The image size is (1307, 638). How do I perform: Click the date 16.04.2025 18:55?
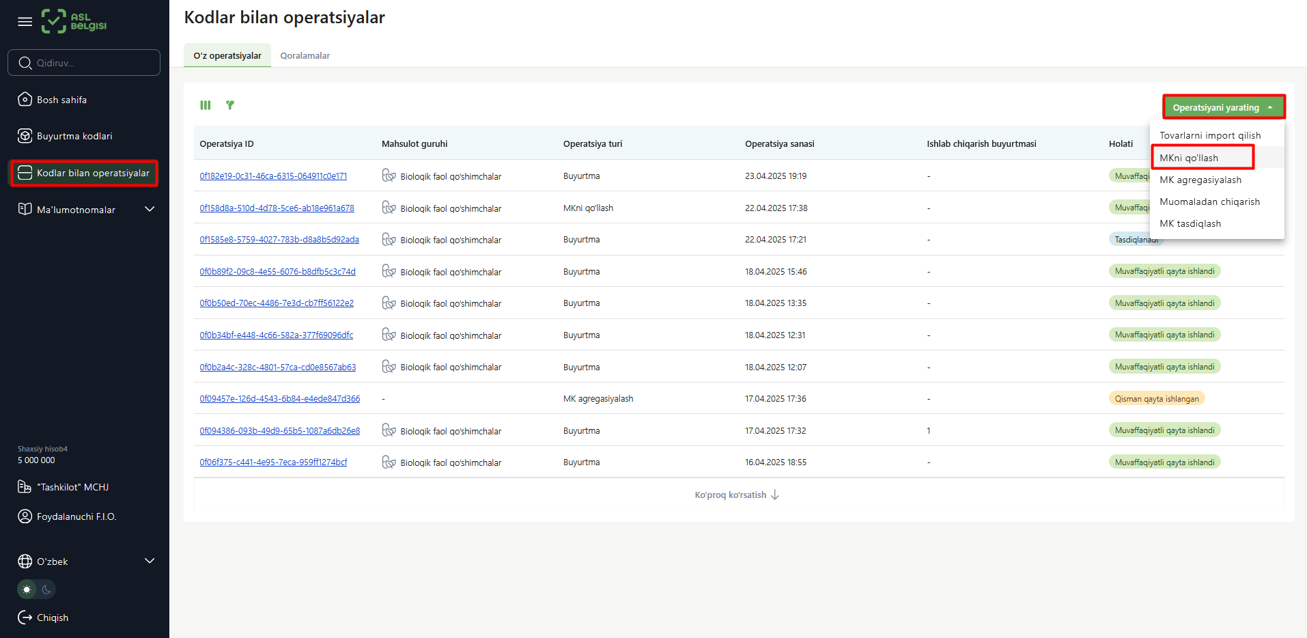[776, 462]
